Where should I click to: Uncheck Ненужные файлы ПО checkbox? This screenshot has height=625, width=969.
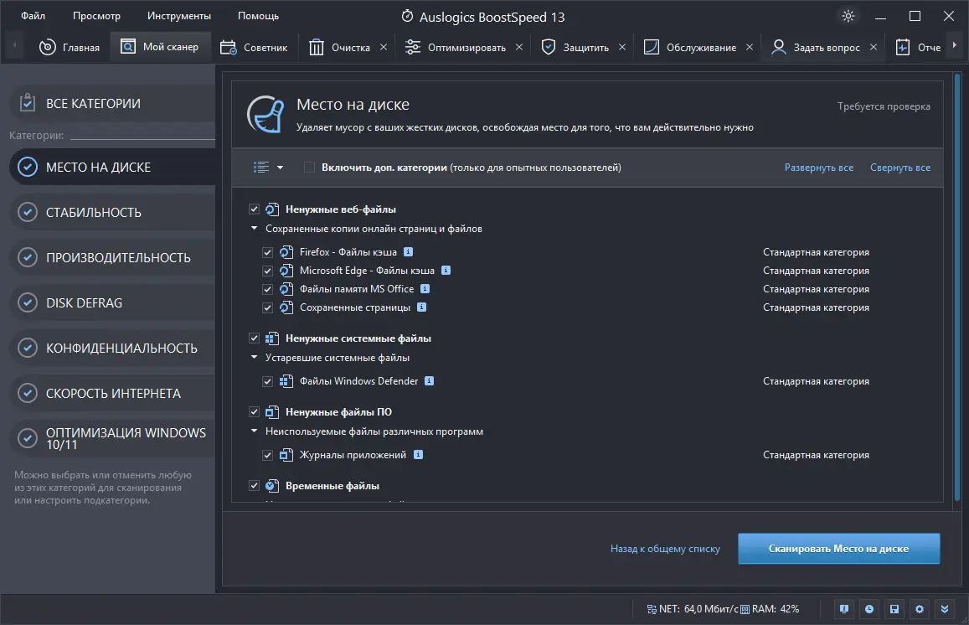(254, 411)
